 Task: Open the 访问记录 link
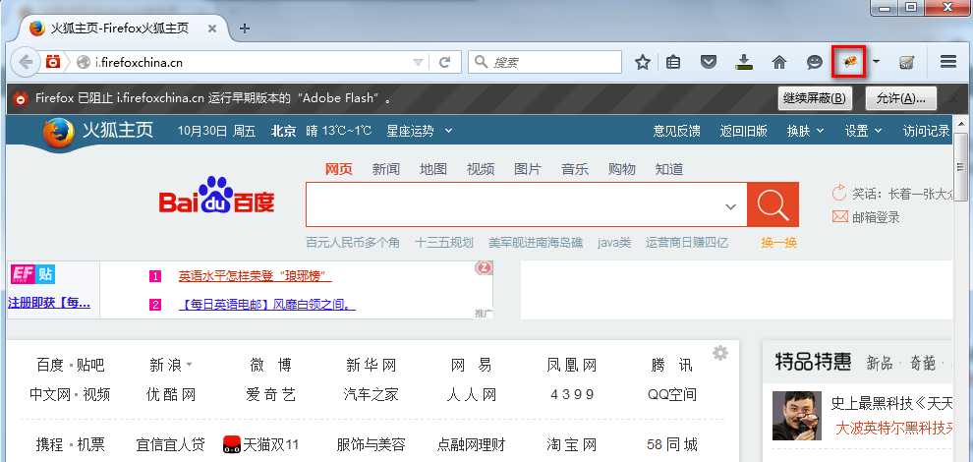[927, 131]
